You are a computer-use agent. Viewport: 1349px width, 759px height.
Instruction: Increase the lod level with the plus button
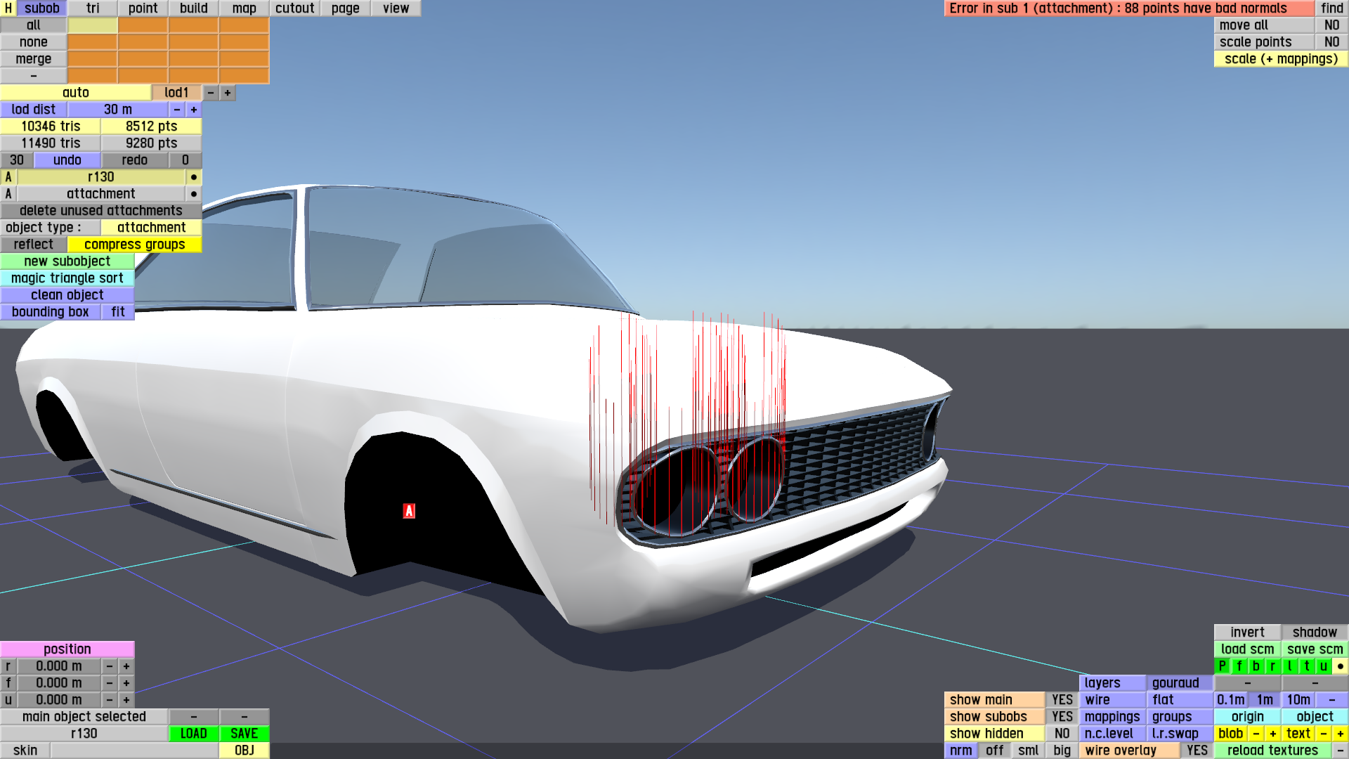(228, 93)
